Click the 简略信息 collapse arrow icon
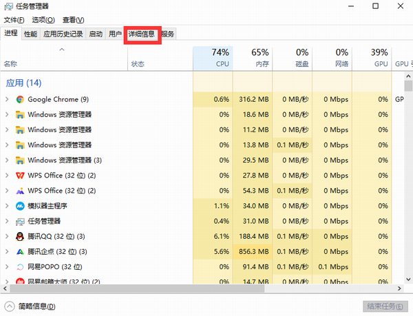The height and width of the screenshot is (316, 413). point(9,306)
